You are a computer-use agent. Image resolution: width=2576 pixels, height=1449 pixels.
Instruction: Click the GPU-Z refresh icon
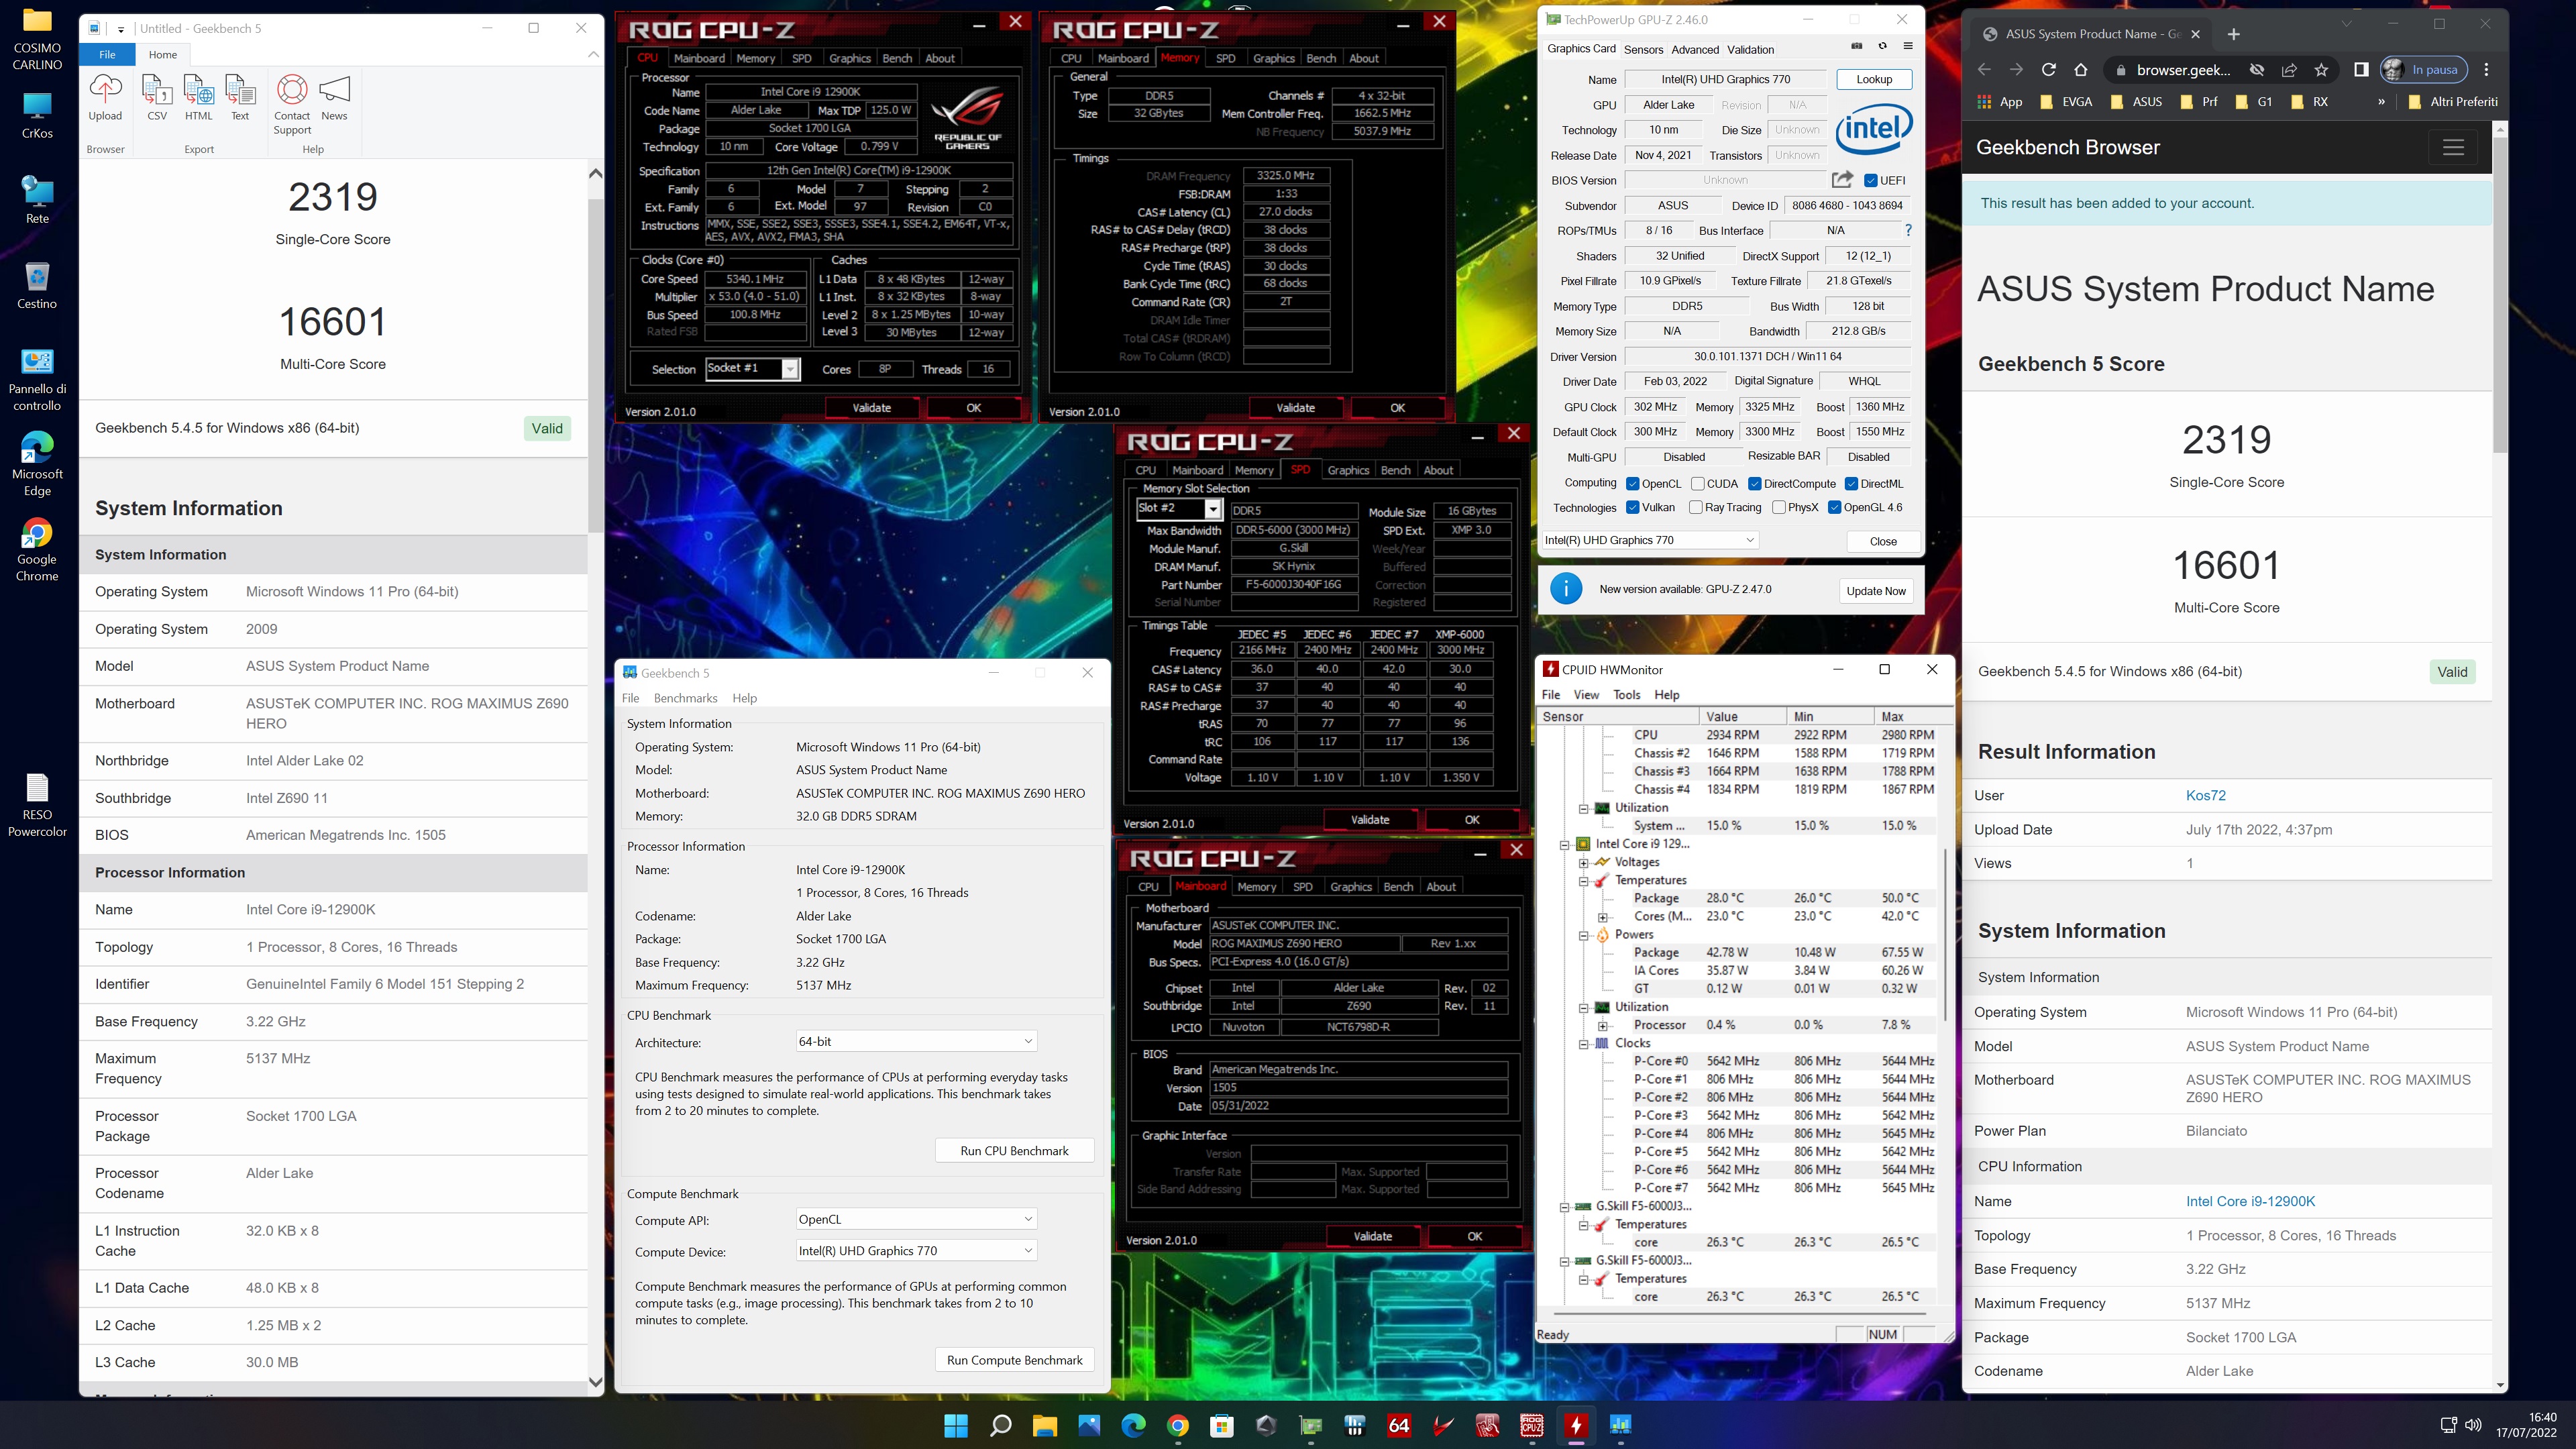[1882, 46]
